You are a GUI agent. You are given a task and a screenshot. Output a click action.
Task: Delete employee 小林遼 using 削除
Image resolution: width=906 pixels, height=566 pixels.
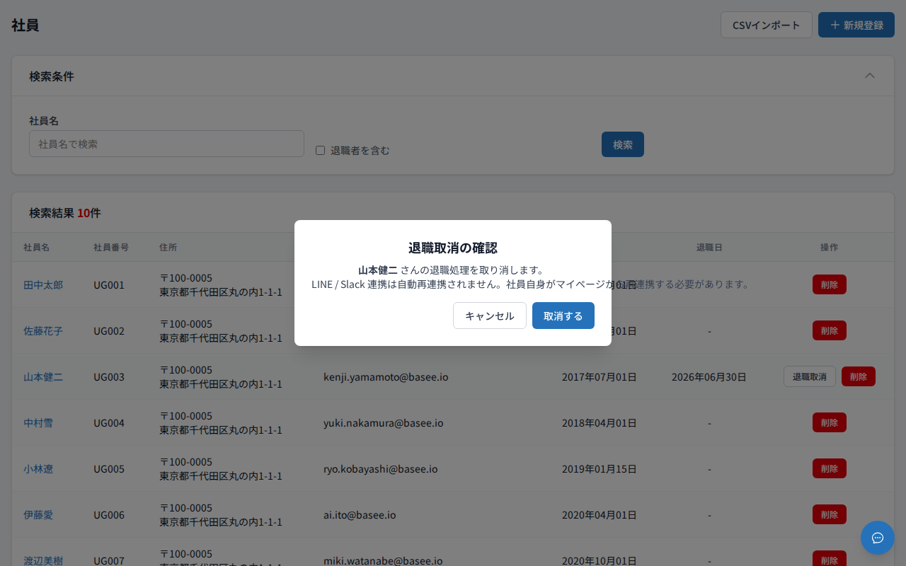point(830,468)
